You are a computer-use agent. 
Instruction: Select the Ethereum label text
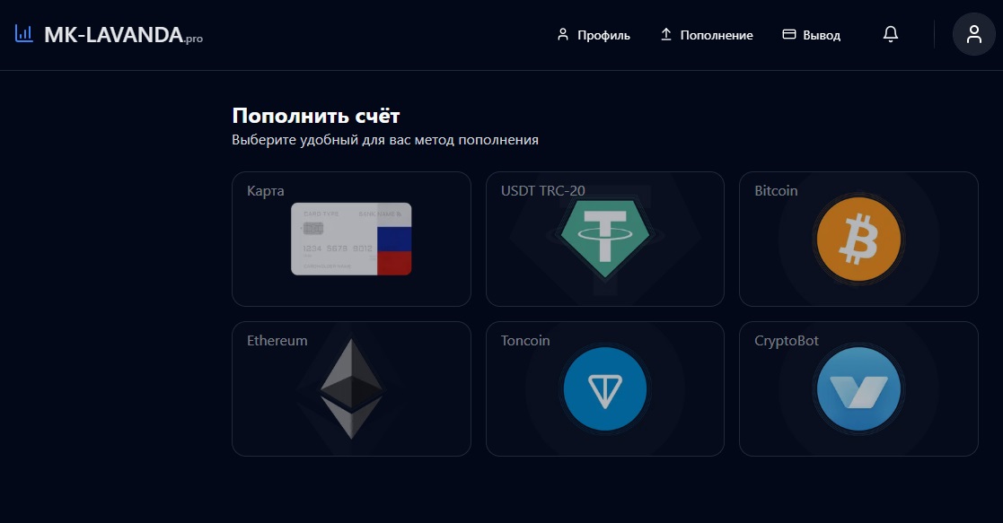277,340
